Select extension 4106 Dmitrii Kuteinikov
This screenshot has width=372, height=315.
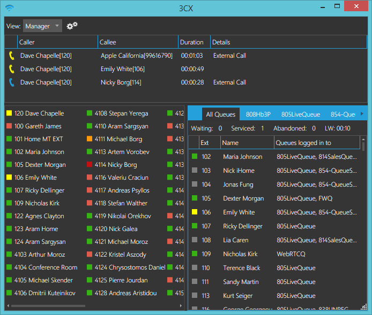[x=41, y=293]
